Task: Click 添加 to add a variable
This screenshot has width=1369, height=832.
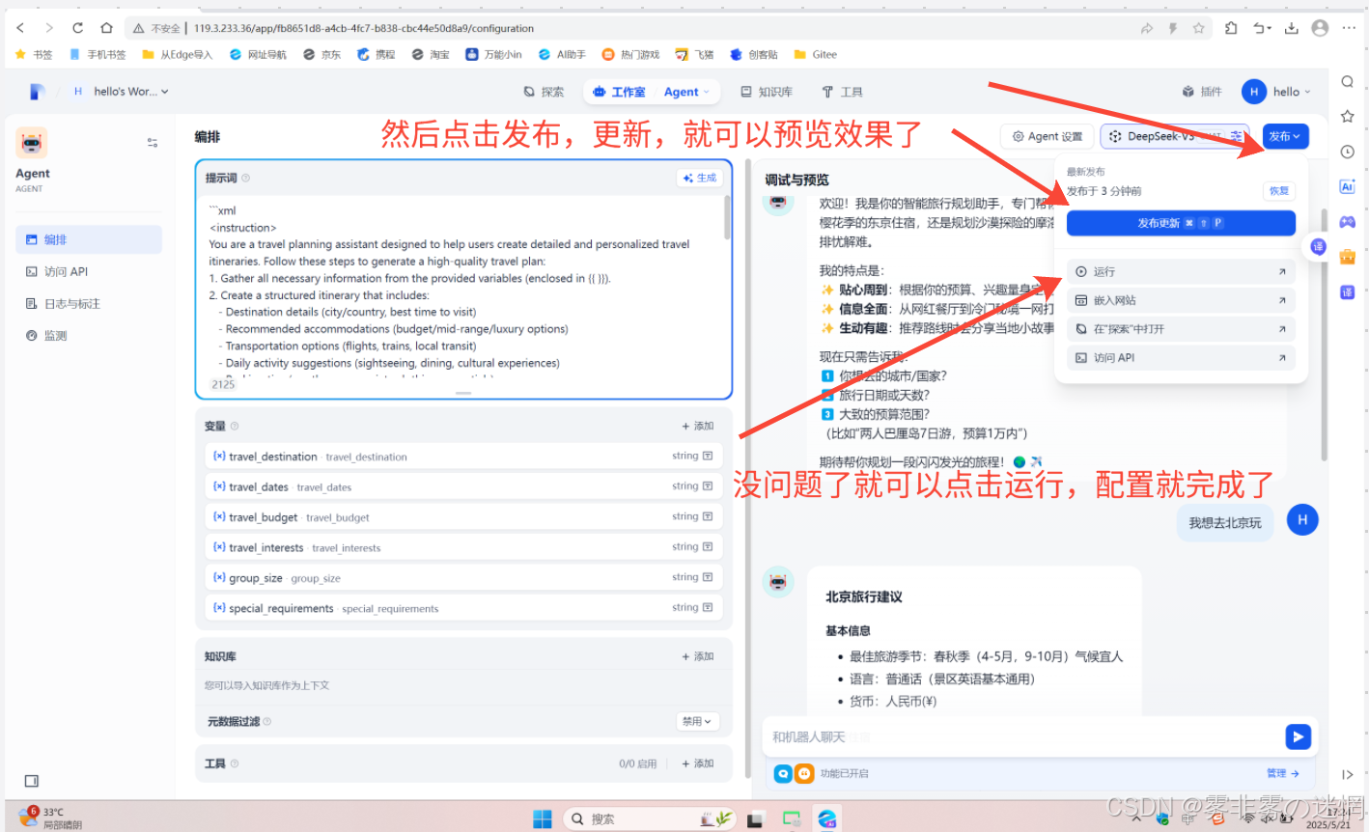Action: pyautogui.click(x=698, y=426)
